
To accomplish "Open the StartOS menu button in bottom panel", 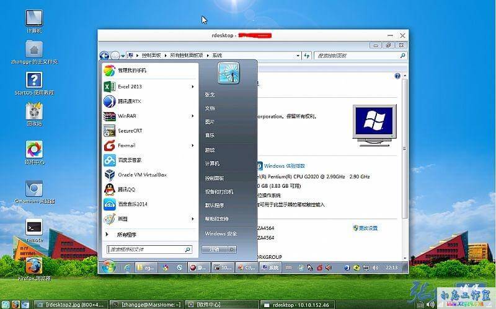I will [6, 305].
